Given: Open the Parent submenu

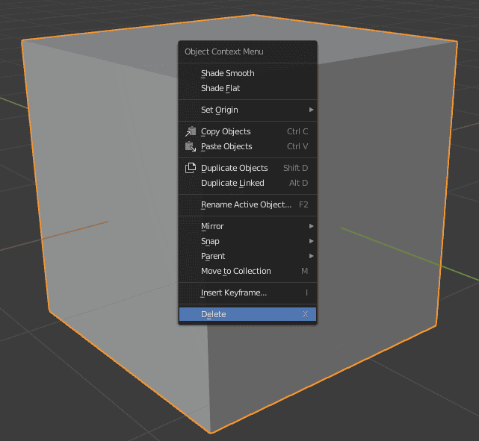Looking at the screenshot, I should (x=247, y=256).
